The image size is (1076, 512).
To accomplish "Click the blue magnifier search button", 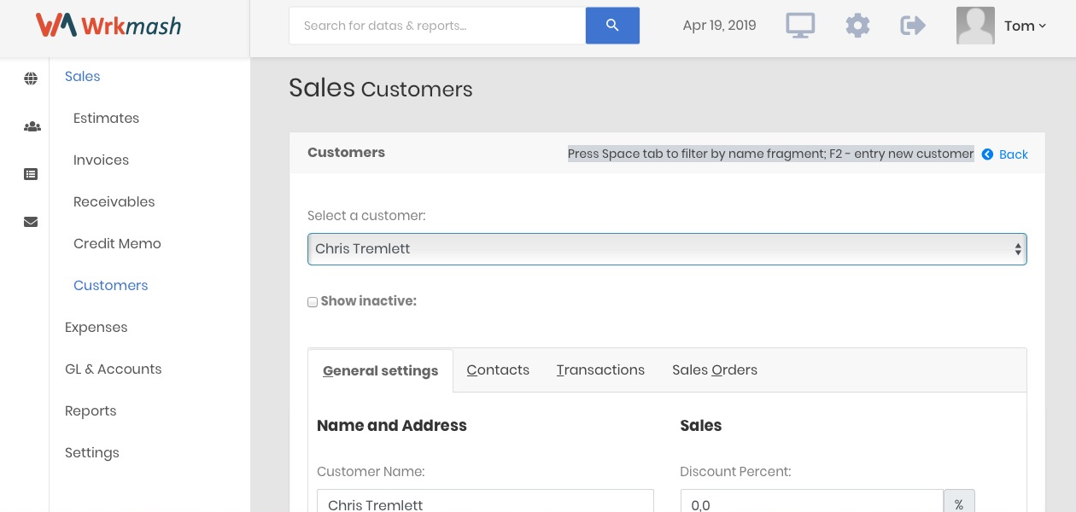I will (612, 26).
